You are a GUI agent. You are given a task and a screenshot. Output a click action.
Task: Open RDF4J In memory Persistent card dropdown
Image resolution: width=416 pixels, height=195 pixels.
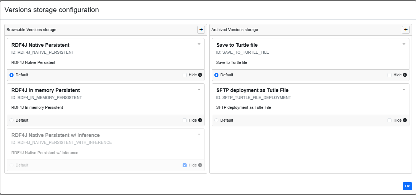(x=199, y=90)
